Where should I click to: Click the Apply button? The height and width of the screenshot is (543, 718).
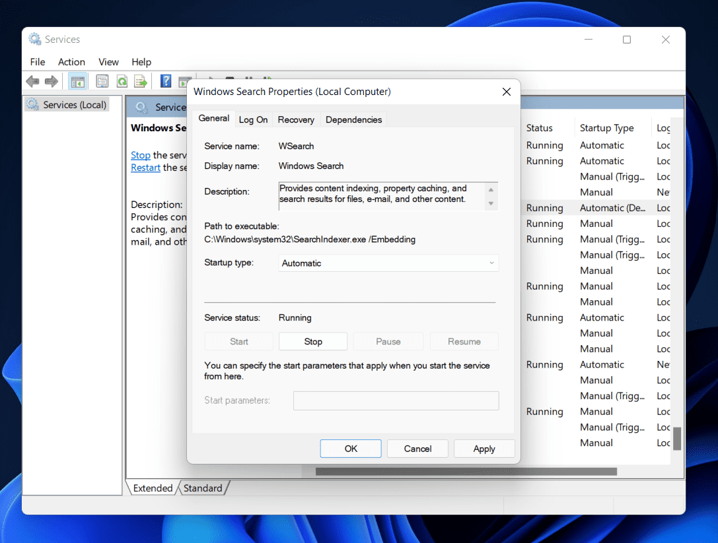click(484, 449)
